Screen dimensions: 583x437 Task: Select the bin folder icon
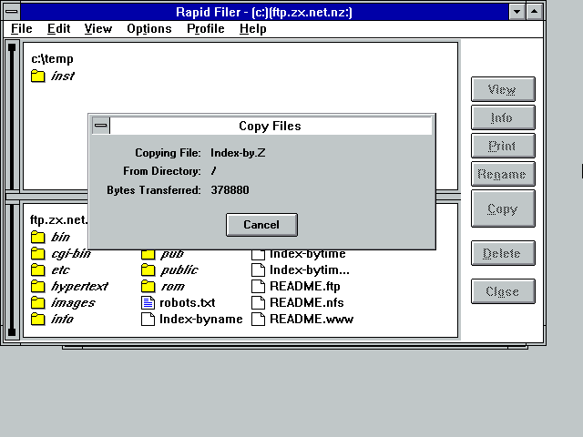pos(38,237)
